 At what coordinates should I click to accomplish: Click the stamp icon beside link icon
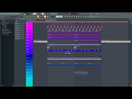47,16
